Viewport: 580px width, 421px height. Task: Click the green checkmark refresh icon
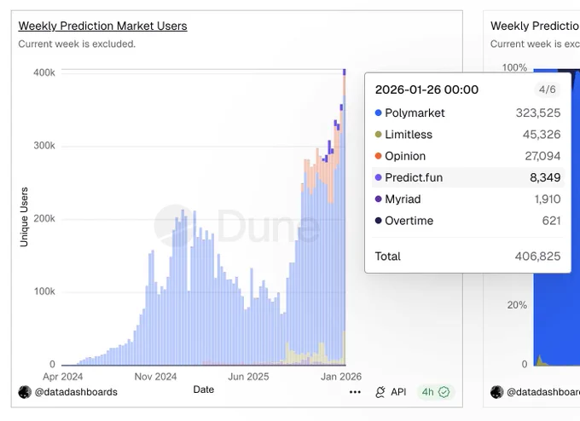(x=444, y=392)
